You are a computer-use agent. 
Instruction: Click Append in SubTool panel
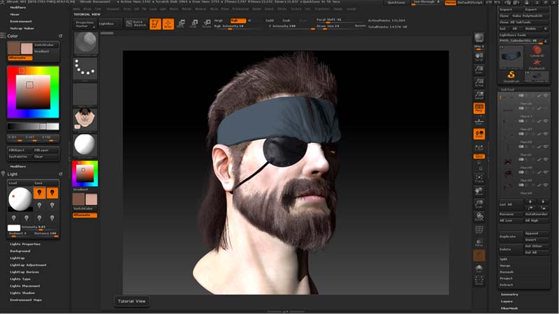tap(536, 234)
